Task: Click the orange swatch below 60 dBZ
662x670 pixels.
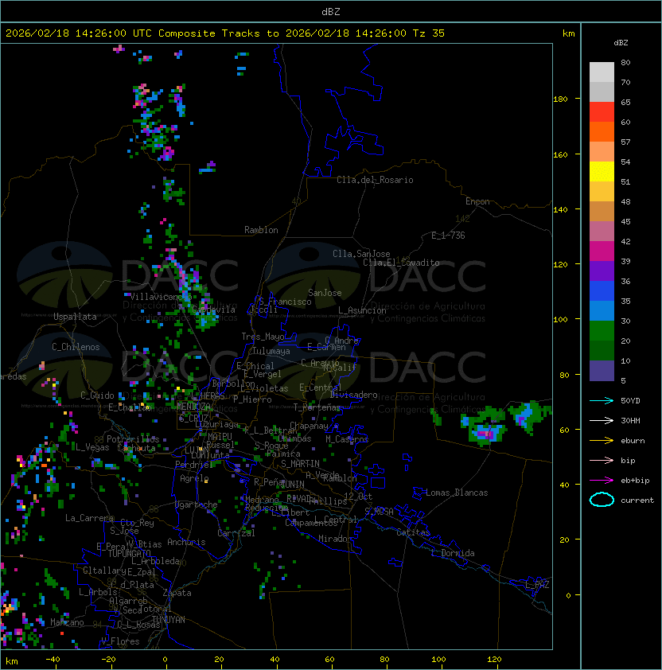Action: coord(602,131)
